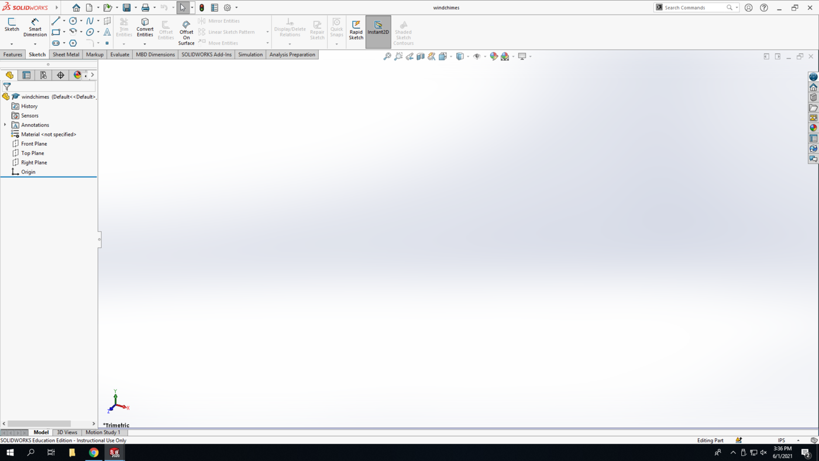Click the feature tree filter funnel
The height and width of the screenshot is (461, 819).
click(x=7, y=87)
